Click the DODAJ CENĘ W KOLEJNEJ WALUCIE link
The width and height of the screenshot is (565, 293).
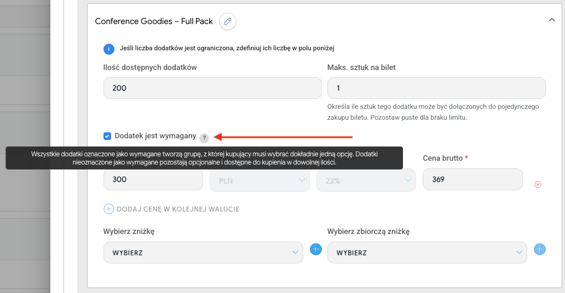[178, 209]
